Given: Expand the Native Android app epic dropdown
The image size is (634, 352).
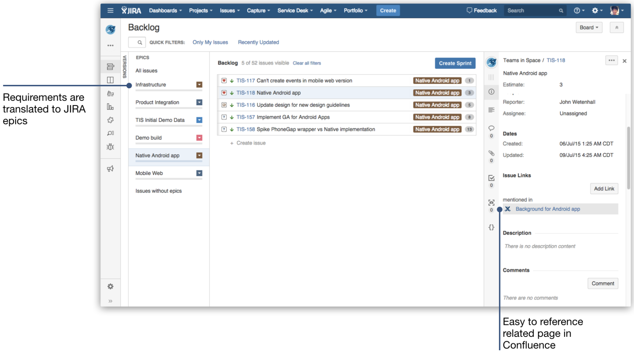Looking at the screenshot, I should pos(199,155).
